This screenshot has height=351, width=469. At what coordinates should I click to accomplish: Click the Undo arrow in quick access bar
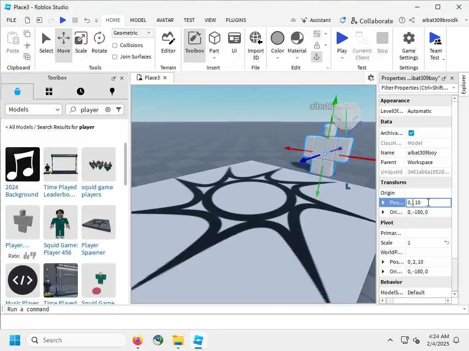point(87,20)
